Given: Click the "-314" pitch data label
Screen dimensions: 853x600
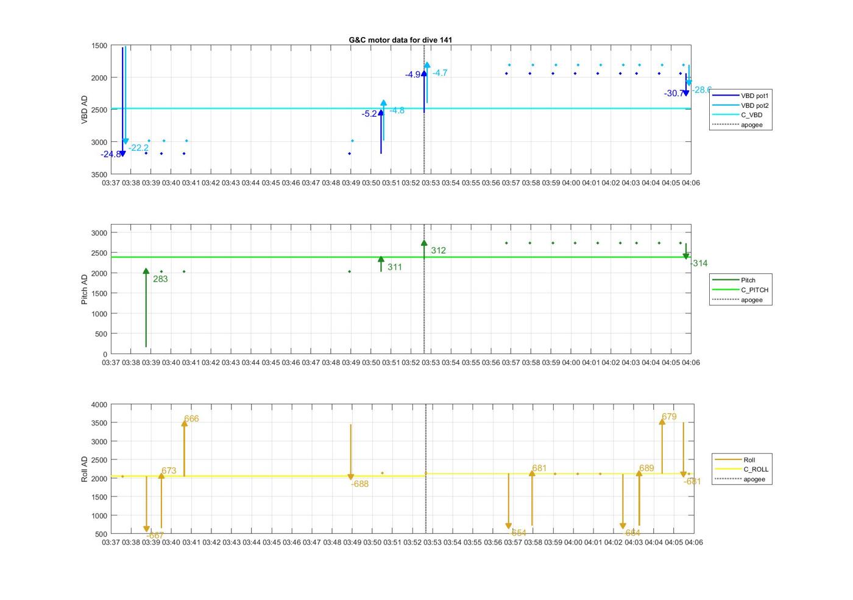Looking at the screenshot, I should (699, 263).
